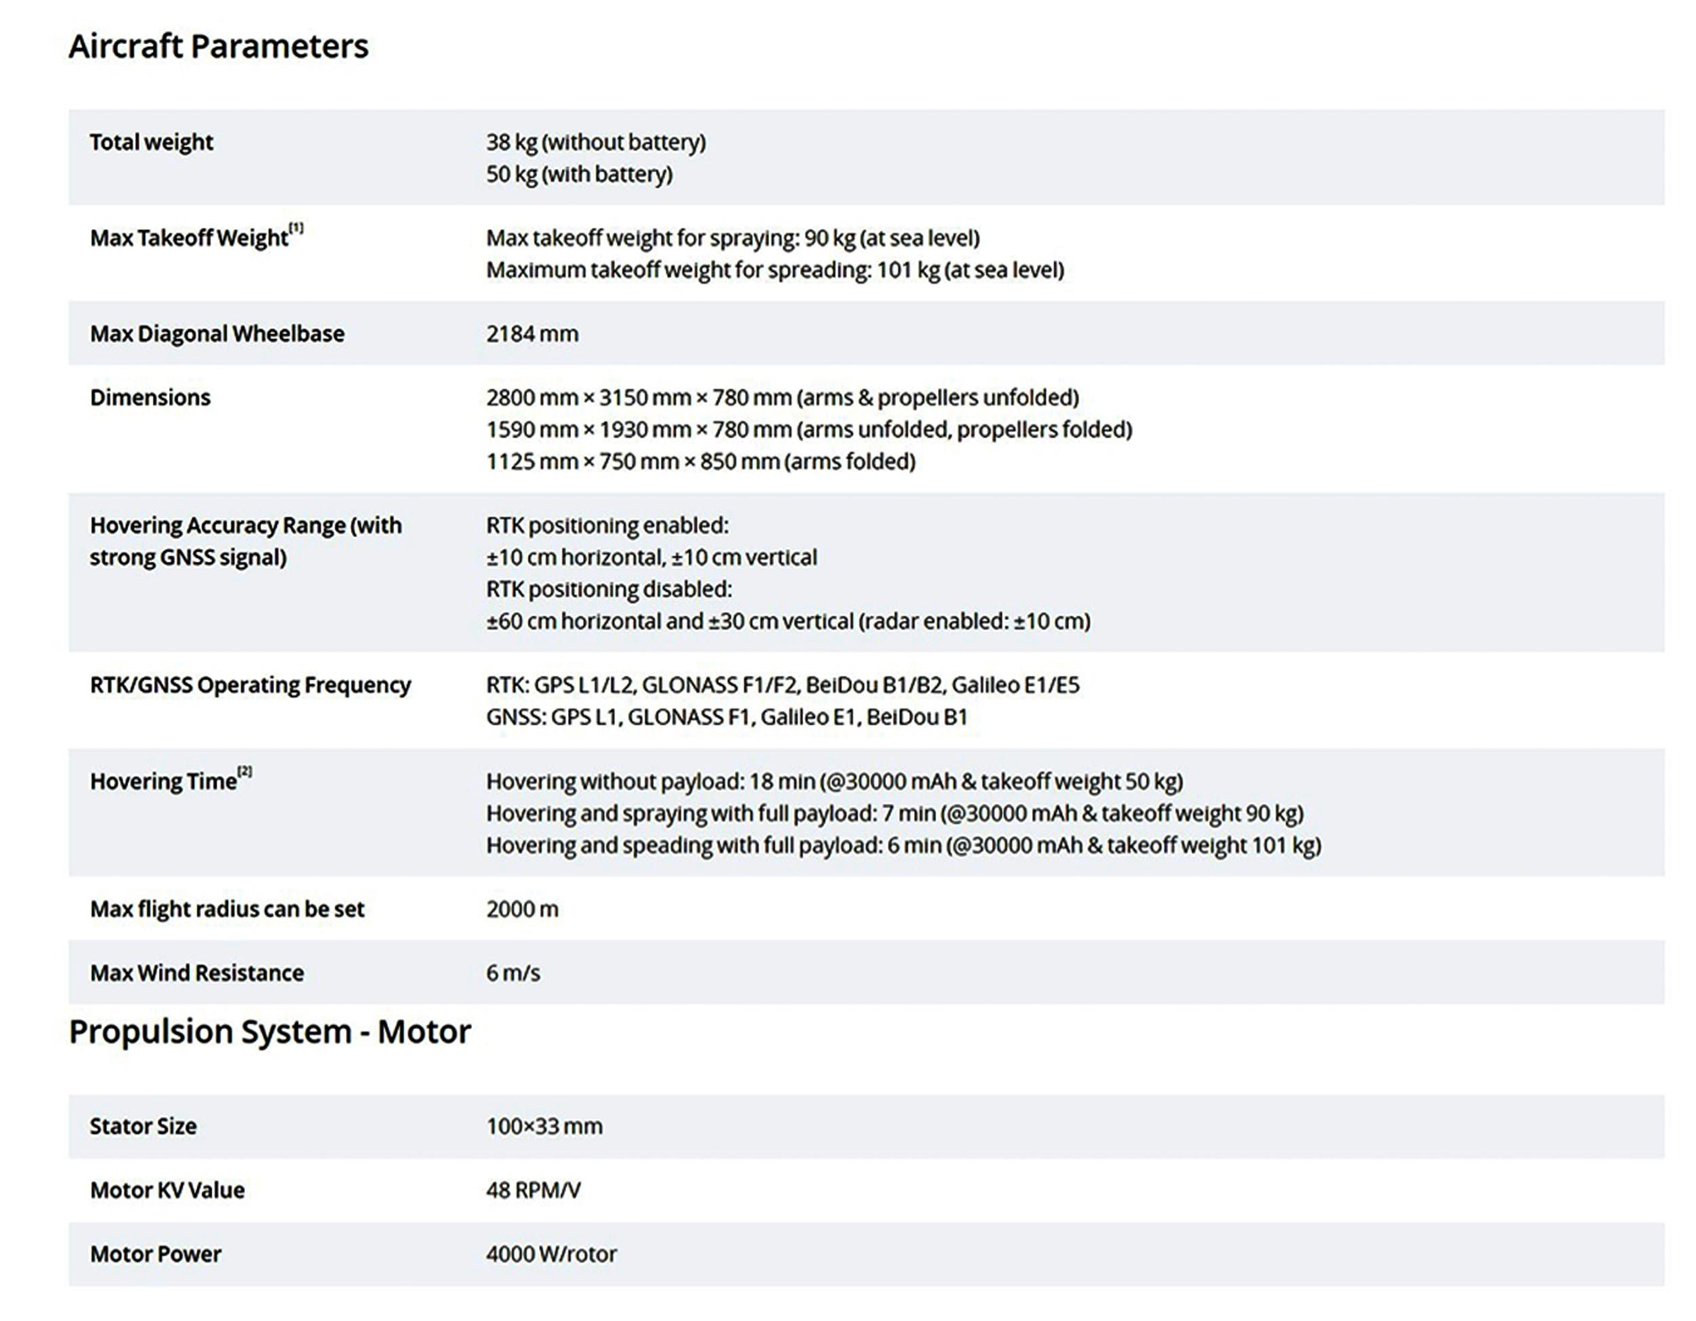Screen dimensions: 1696x1321
Task: Select the Max Wind Resistance label
Action: (197, 973)
